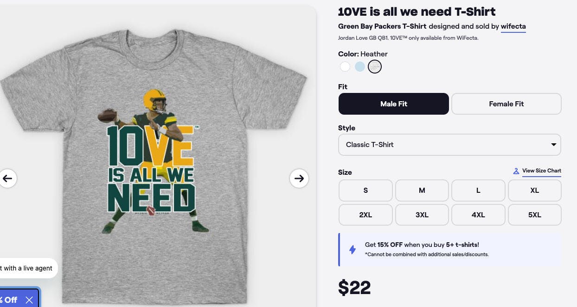Click the previous image arrow
The width and height of the screenshot is (577, 307).
(7, 178)
